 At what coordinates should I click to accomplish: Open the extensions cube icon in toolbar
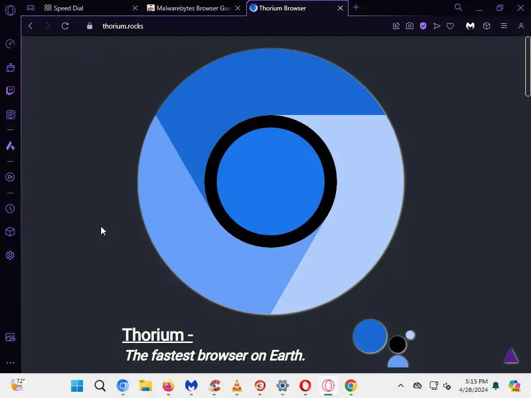pos(486,26)
